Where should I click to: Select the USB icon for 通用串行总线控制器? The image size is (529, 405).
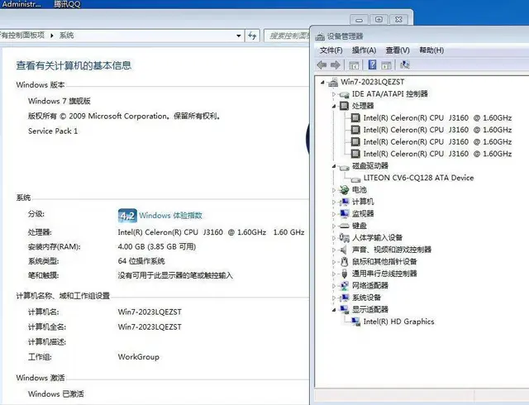344,274
